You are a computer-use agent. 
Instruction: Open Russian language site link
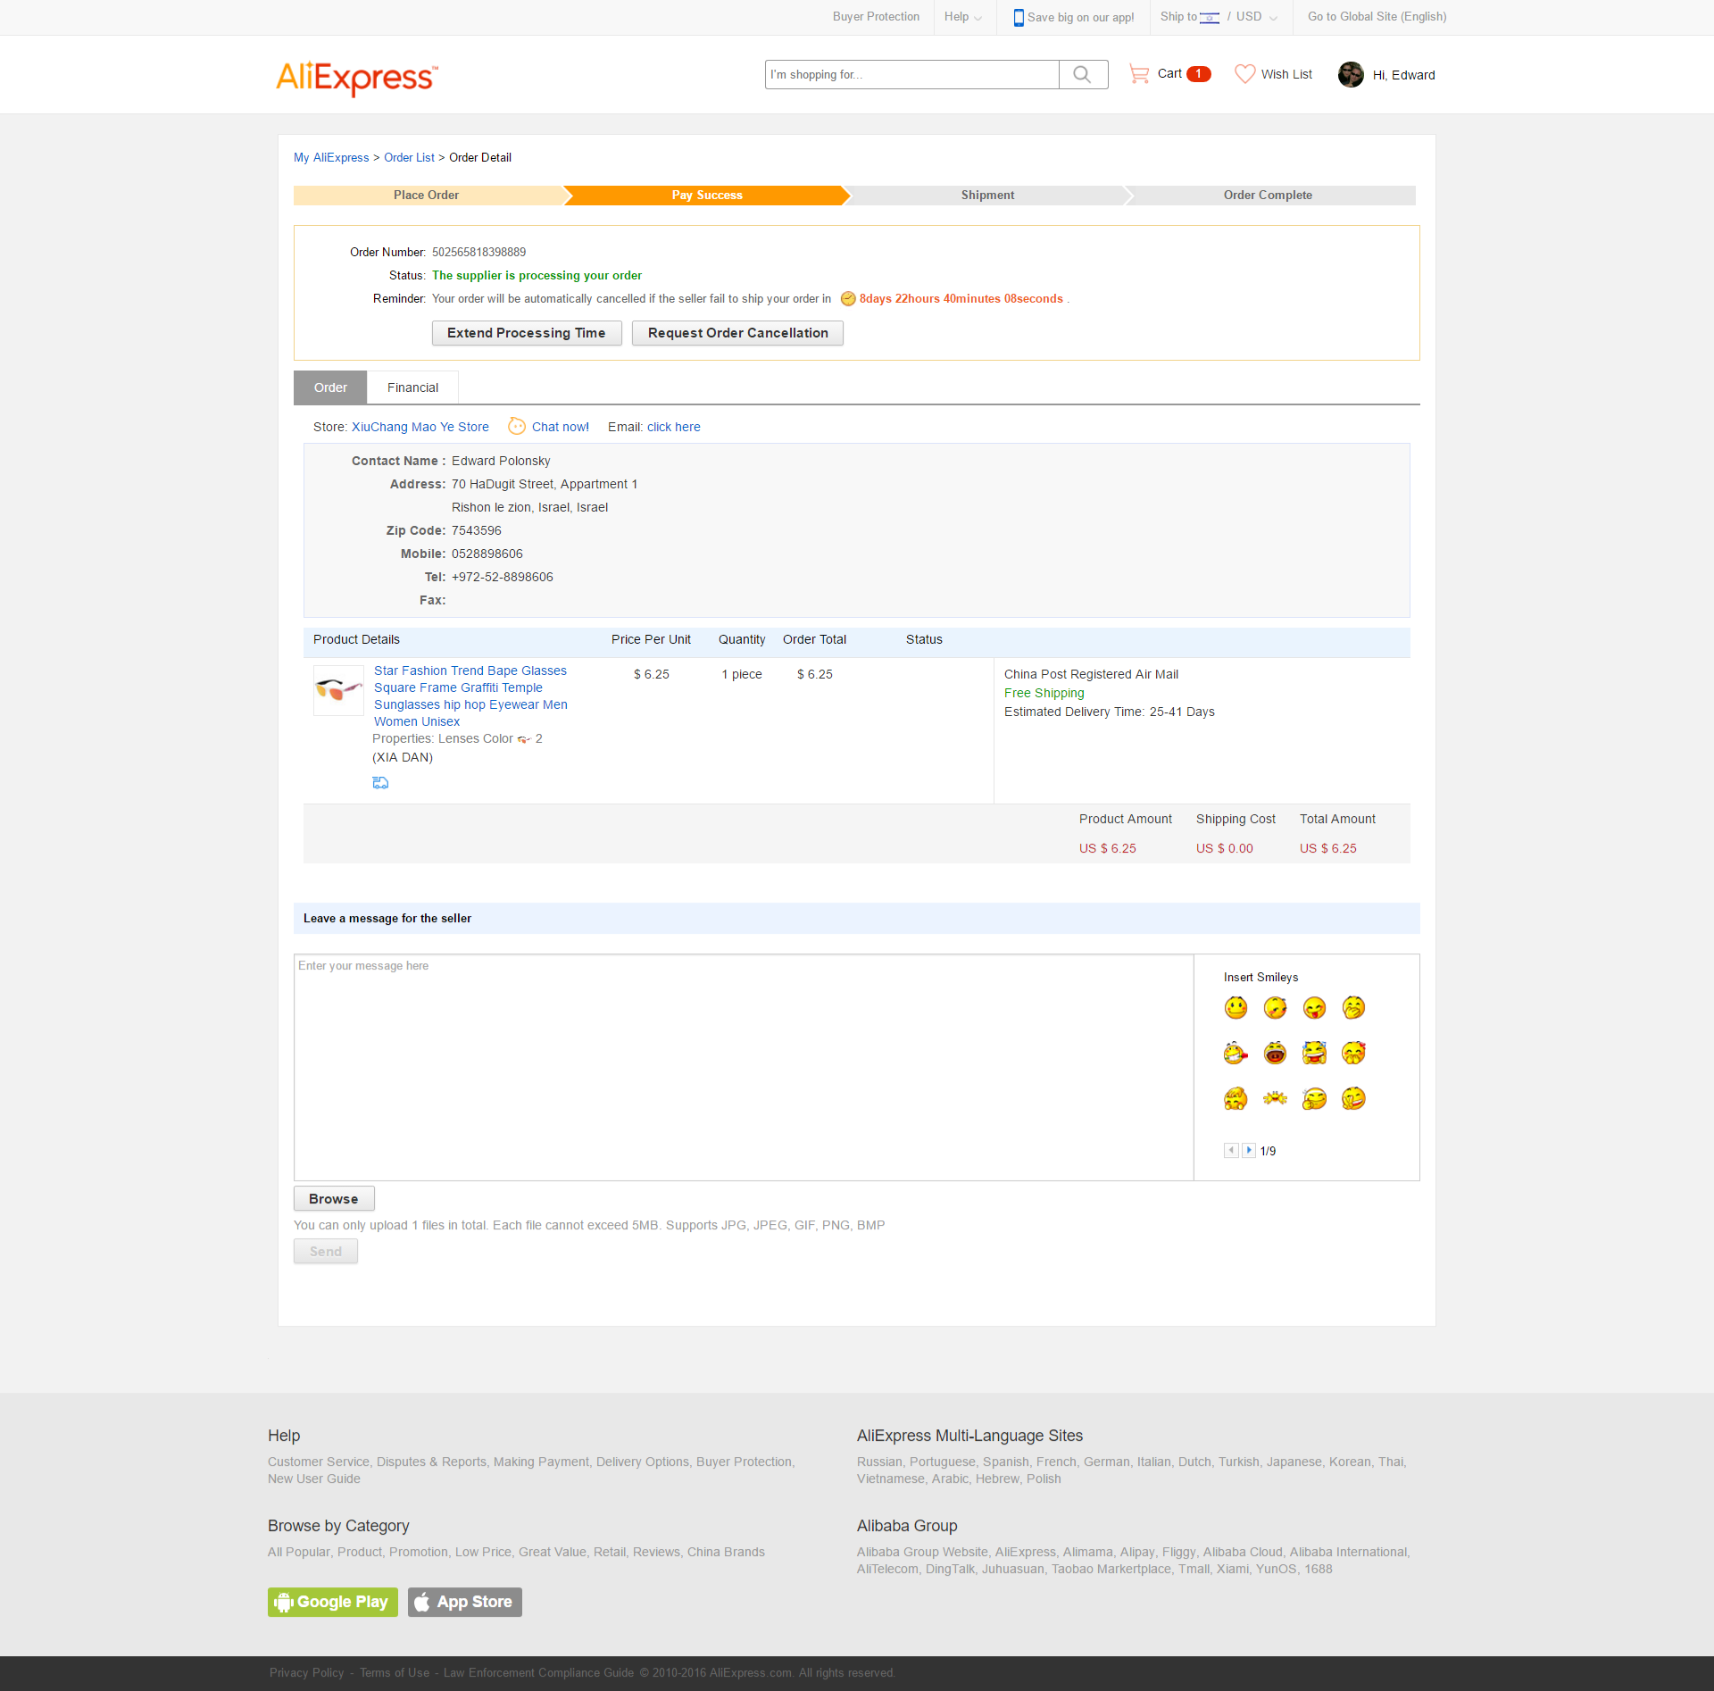click(x=879, y=1462)
